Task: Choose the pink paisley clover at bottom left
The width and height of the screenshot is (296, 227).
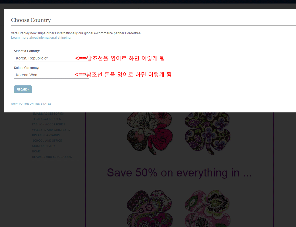Action: point(150,208)
